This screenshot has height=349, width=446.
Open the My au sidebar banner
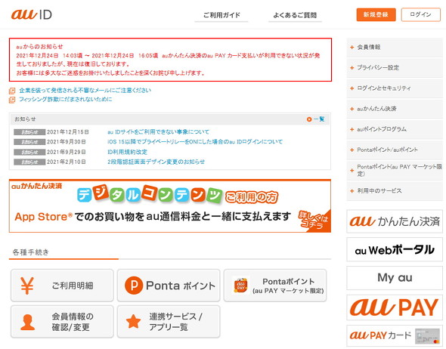click(395, 278)
